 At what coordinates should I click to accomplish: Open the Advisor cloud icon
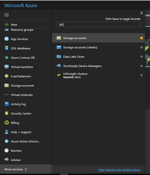pos(7,160)
